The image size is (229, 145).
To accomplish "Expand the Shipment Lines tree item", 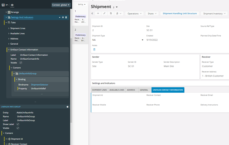I will [9, 29].
